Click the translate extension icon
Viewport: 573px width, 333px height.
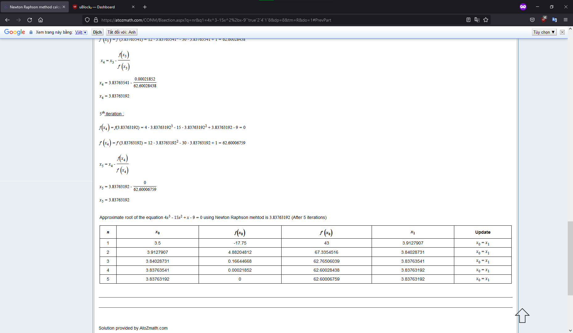(x=554, y=20)
